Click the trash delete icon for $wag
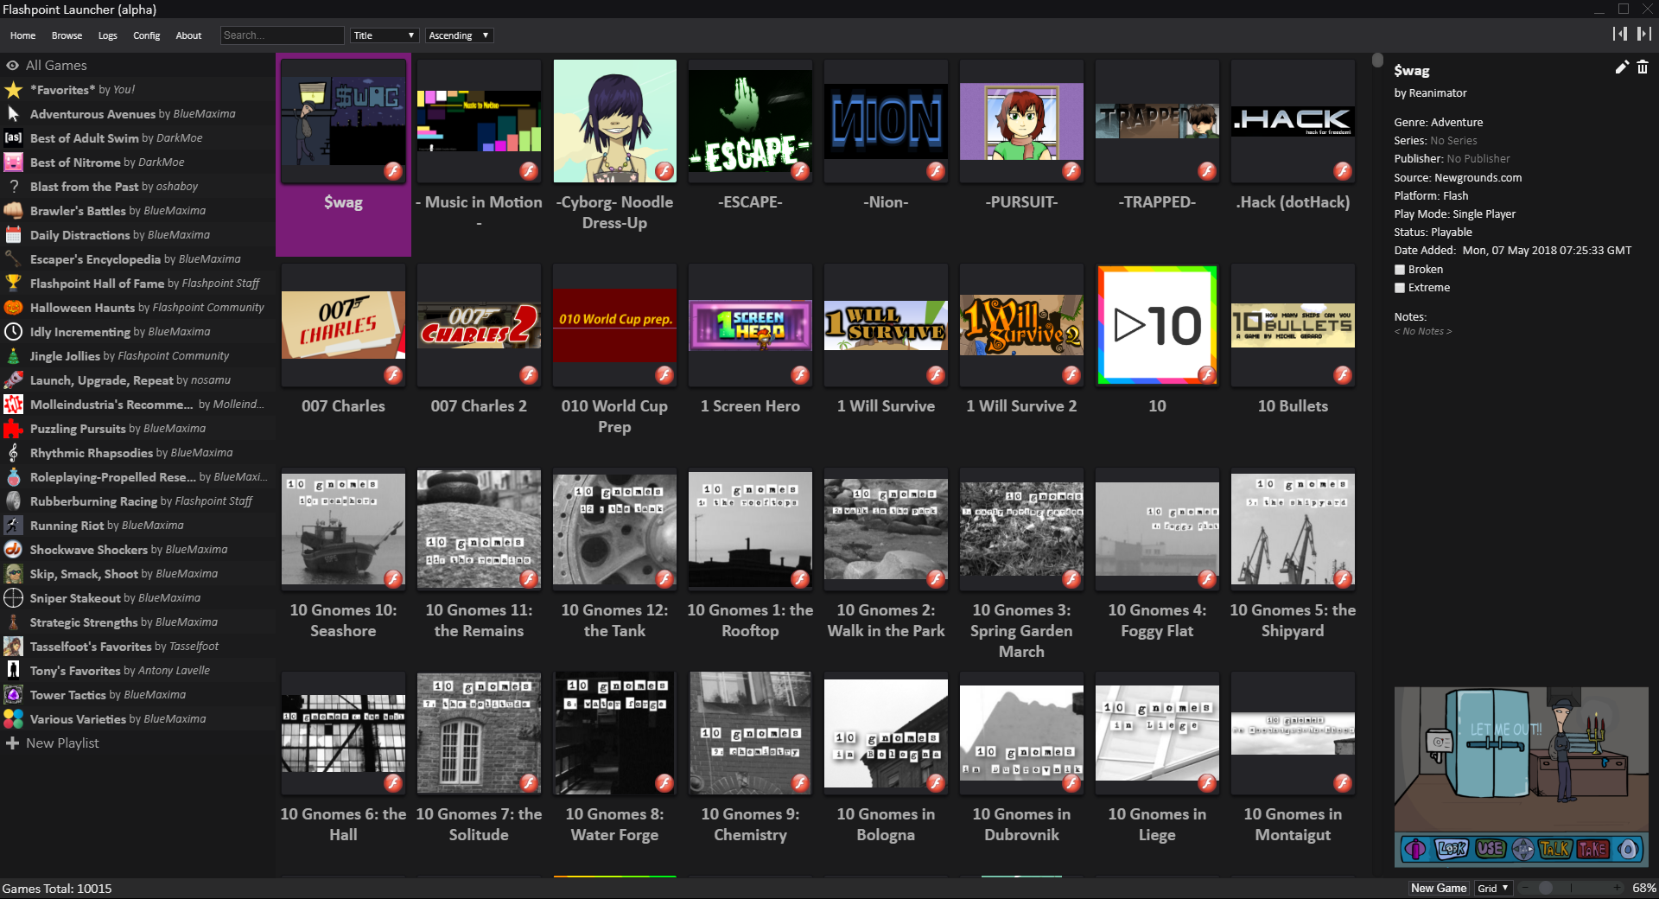 1643,67
